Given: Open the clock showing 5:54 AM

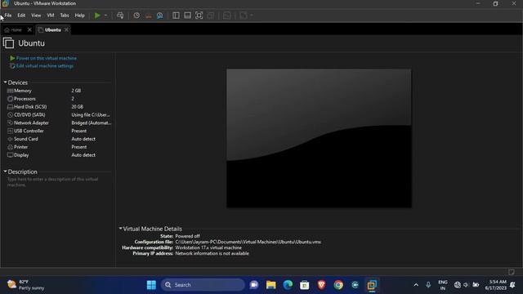Looking at the screenshot, I should tap(496, 285).
